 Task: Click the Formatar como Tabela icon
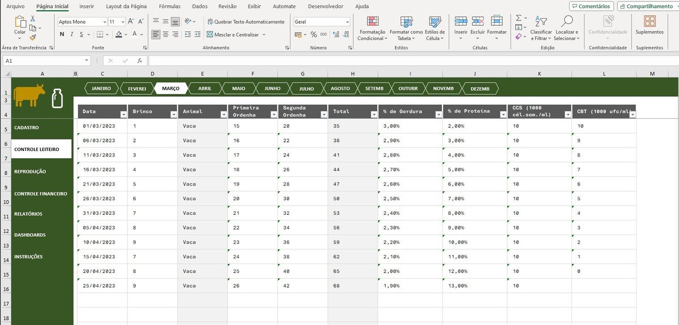pyautogui.click(x=406, y=21)
